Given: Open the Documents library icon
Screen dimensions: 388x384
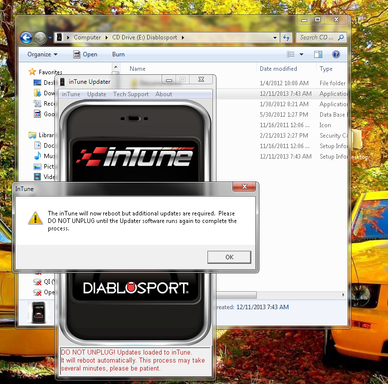Looking at the screenshot, I should (x=37, y=146).
